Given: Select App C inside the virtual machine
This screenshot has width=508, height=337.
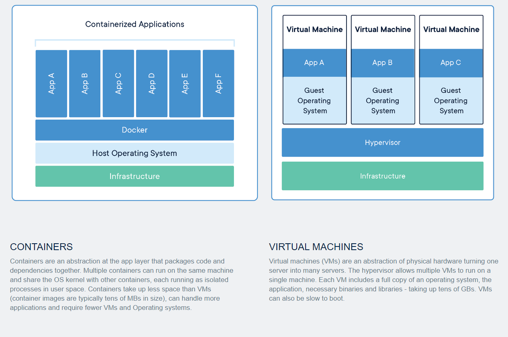Looking at the screenshot, I should click(451, 63).
